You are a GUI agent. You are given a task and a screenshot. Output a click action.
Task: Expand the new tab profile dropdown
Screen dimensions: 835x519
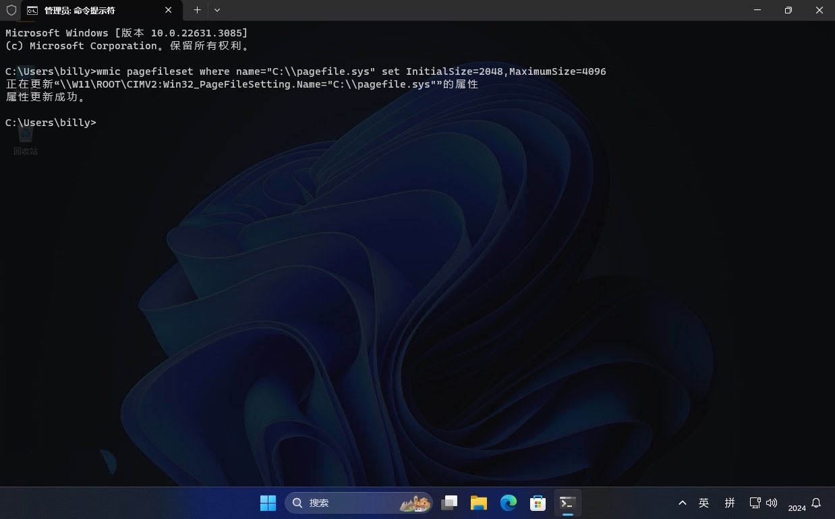[x=217, y=10]
